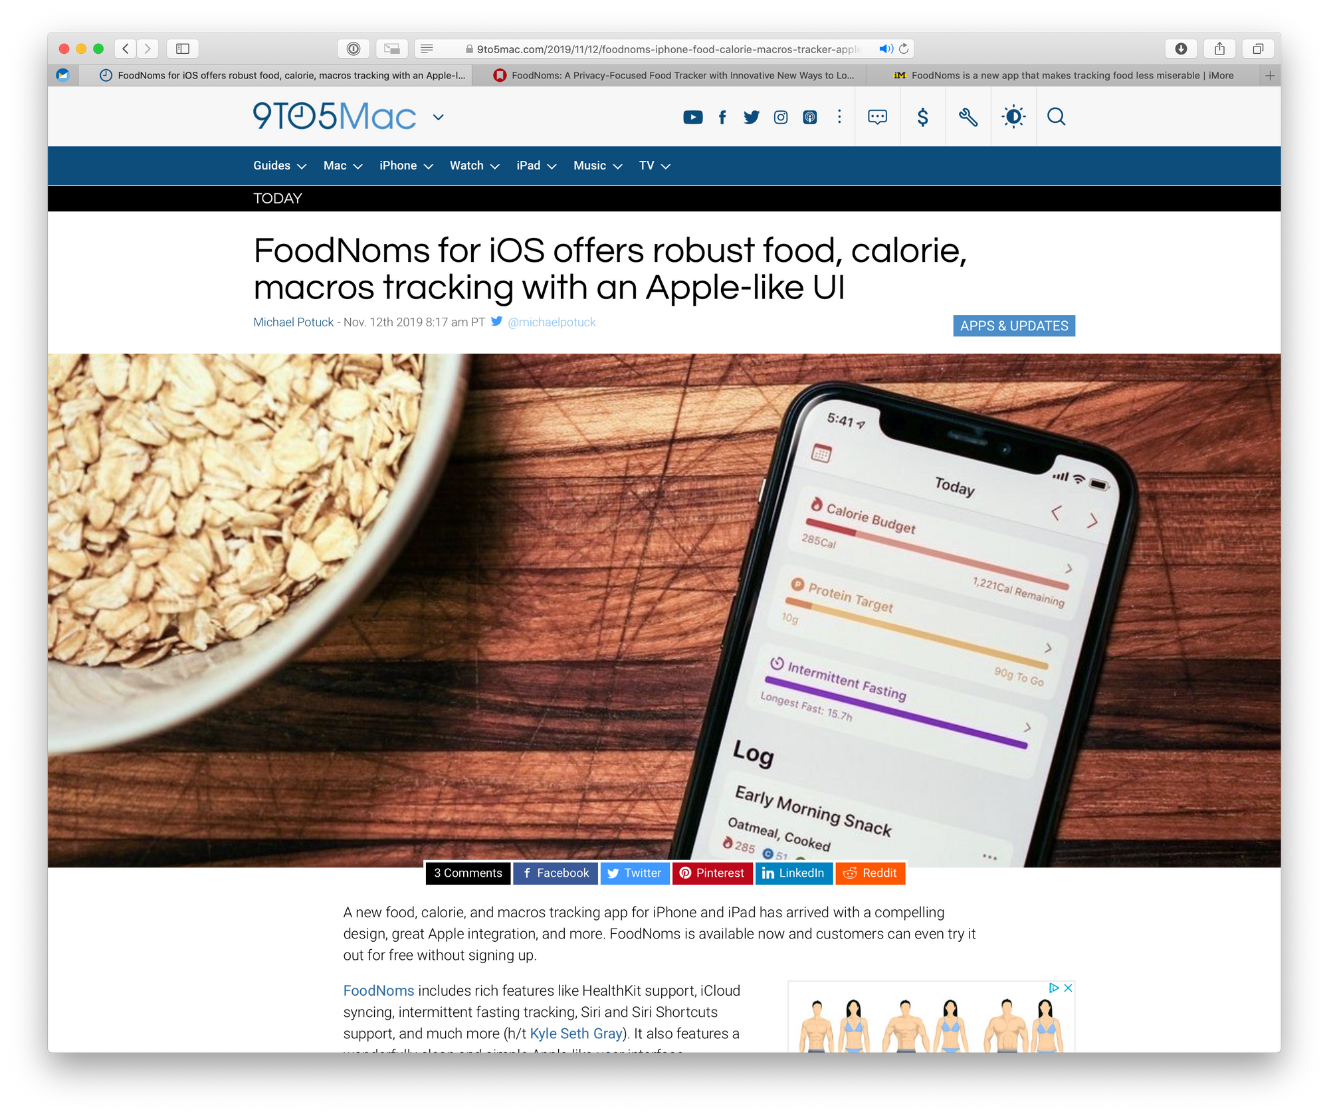This screenshot has height=1116, width=1329.
Task: Switch to the iMore FoodNoms tab
Action: (x=1063, y=75)
